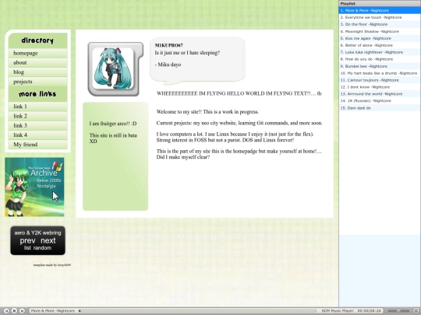Click the MIKUPRO67 username in the speech bubble
The image size is (421, 315).
(169, 45)
